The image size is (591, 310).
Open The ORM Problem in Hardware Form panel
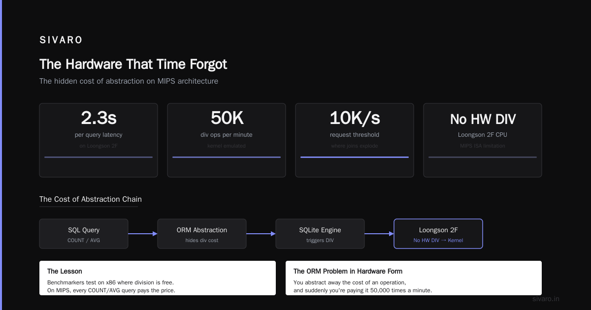point(414,278)
